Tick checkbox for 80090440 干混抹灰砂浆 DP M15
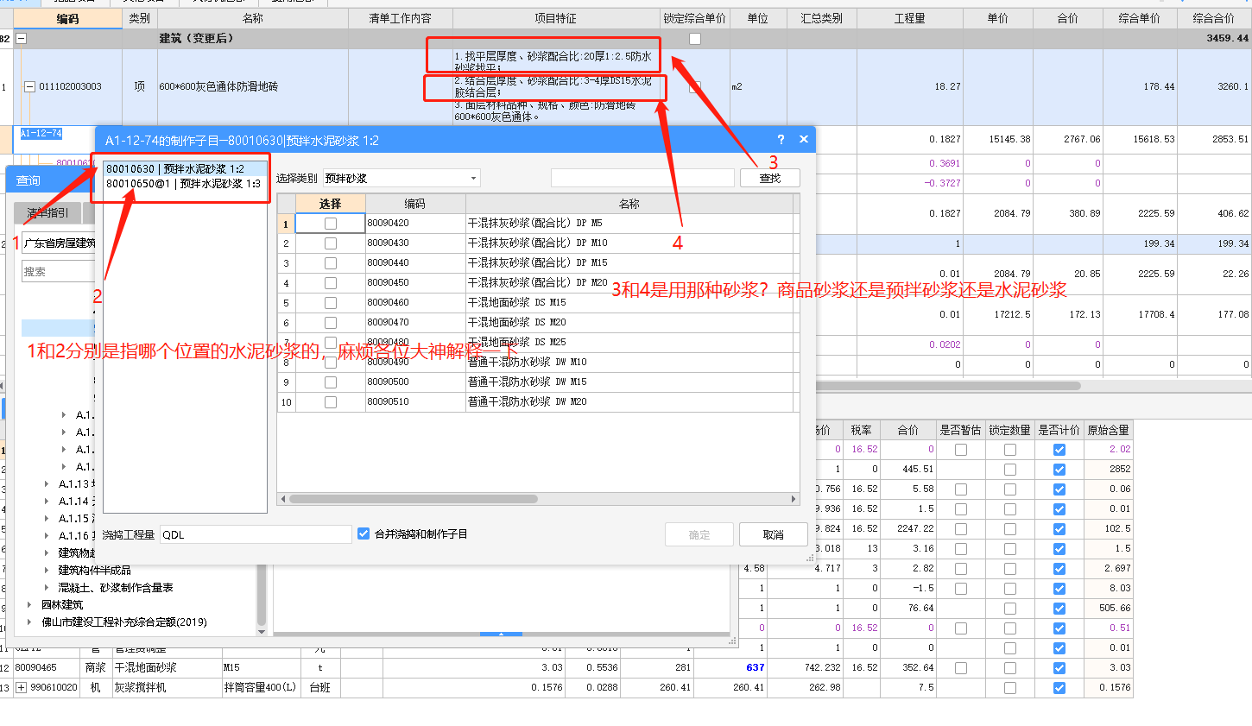The width and height of the screenshot is (1252, 726). point(330,263)
